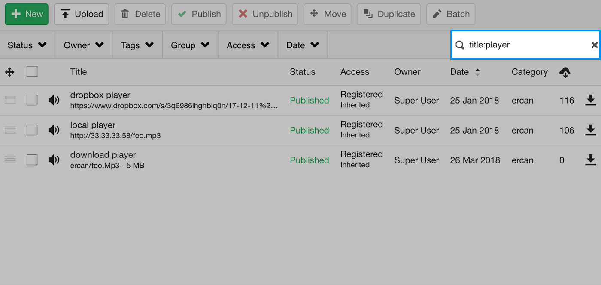
Task: Open the local player title link
Action: [x=93, y=125]
